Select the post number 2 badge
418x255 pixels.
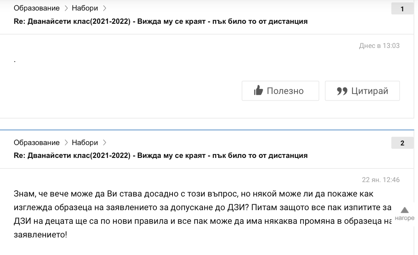(x=402, y=143)
